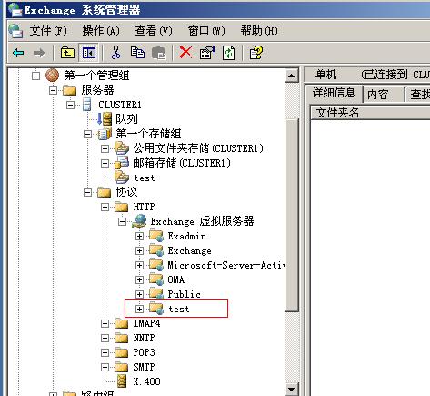This screenshot has height=396, width=430.
Task: Expand the test virtual directory under HTTP
Action: pyautogui.click(x=139, y=309)
